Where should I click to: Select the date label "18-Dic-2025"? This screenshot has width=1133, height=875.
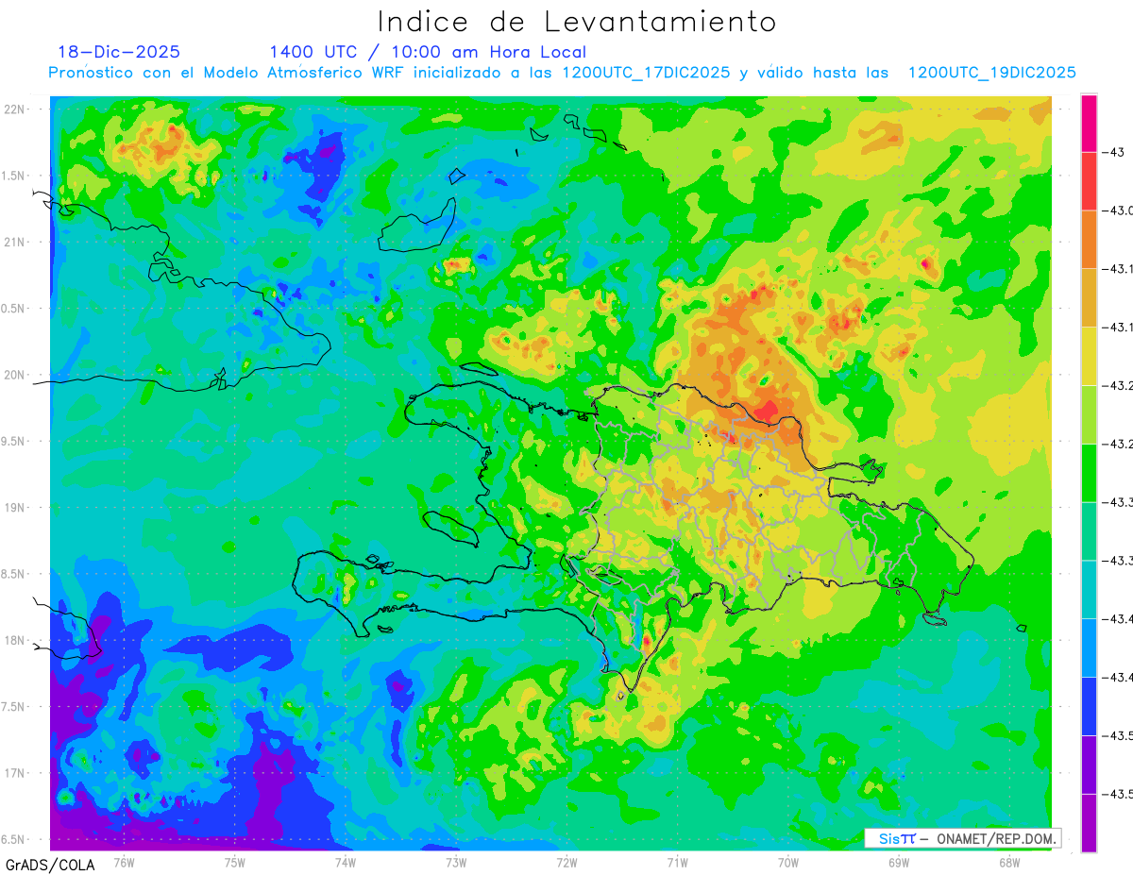pos(119,52)
